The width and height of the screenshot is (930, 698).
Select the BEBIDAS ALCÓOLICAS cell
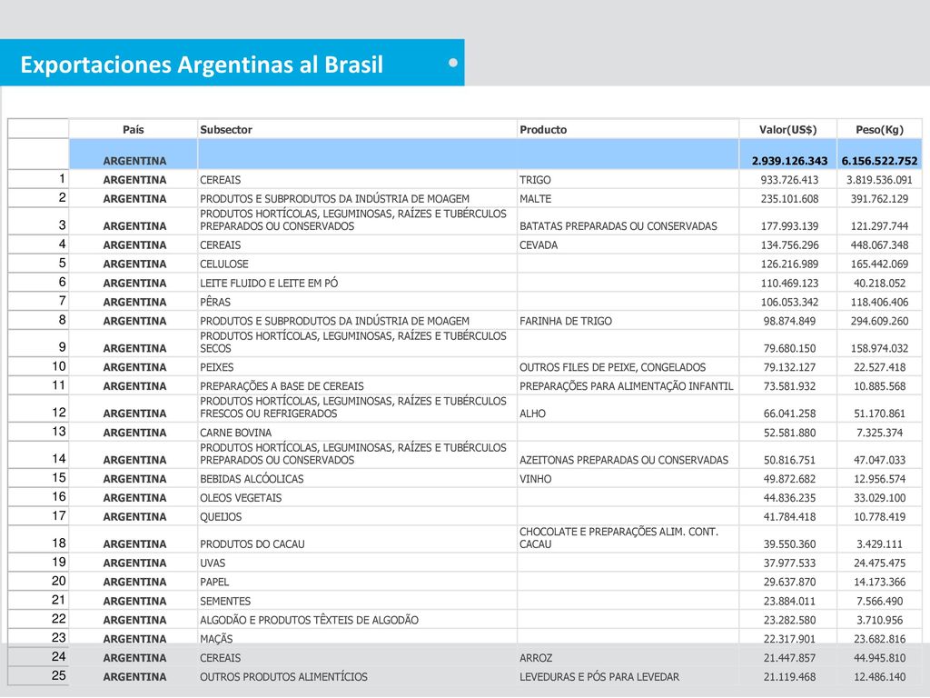[x=252, y=479]
